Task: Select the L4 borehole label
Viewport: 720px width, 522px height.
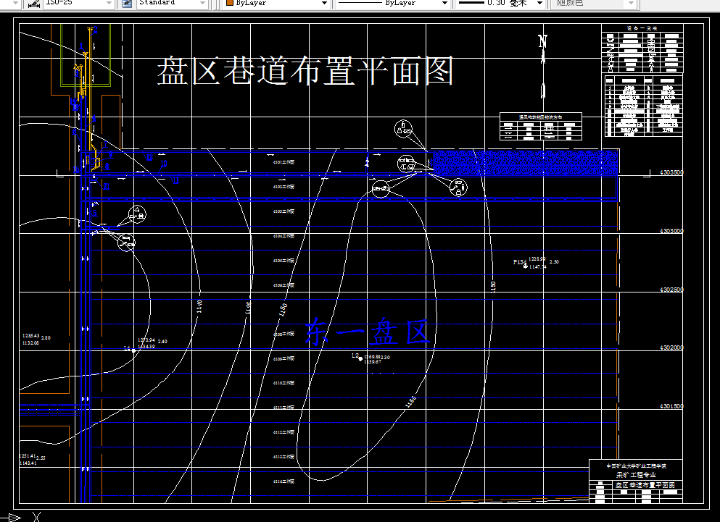Action: (127, 349)
